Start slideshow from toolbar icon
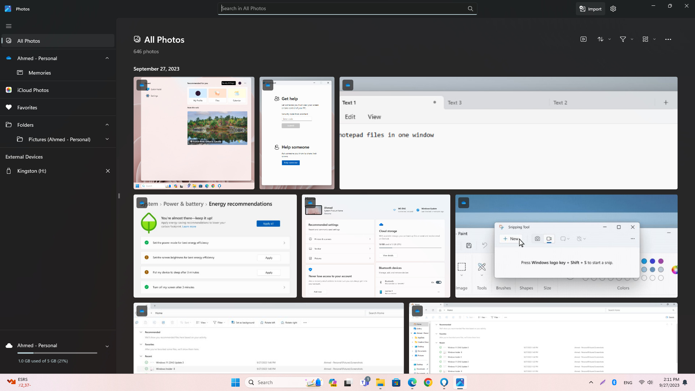The height and width of the screenshot is (391, 695). click(x=584, y=39)
